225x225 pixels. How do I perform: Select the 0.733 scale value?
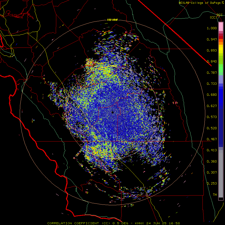[212, 84]
